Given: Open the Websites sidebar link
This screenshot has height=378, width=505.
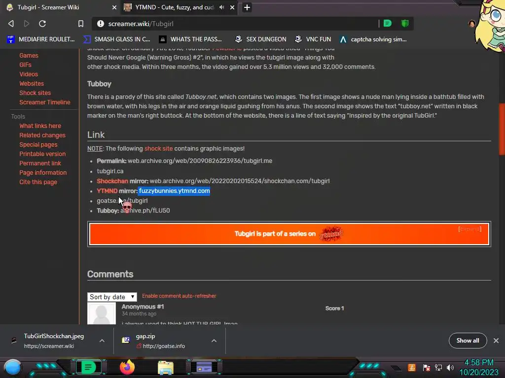Looking at the screenshot, I should coord(32,83).
